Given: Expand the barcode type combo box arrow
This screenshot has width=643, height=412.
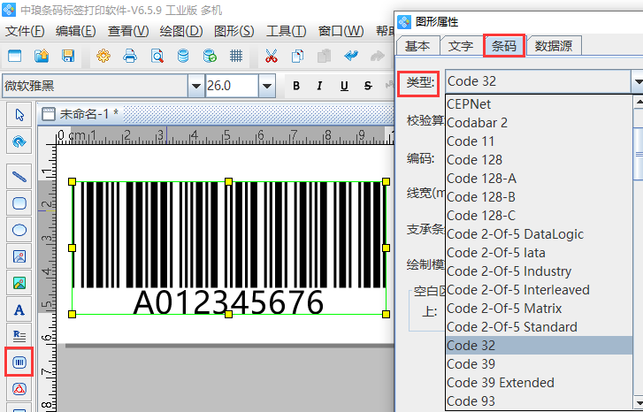Looking at the screenshot, I should click(x=638, y=81).
